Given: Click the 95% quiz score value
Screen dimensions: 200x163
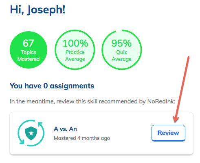Looking at the screenshot, I should point(121,43).
